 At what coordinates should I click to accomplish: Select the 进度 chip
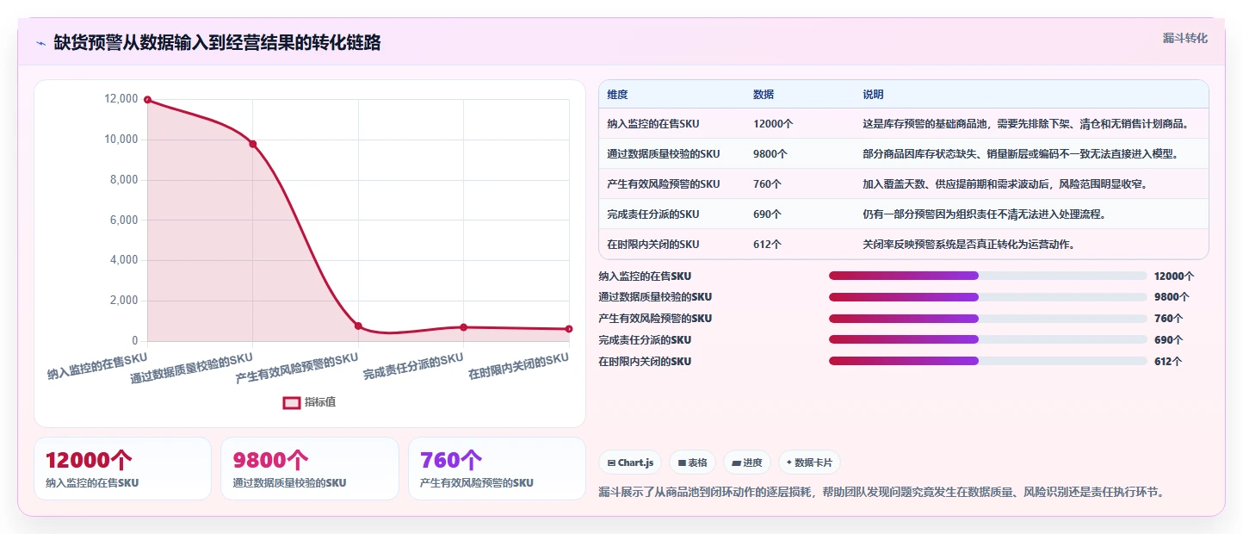pyautogui.click(x=747, y=463)
